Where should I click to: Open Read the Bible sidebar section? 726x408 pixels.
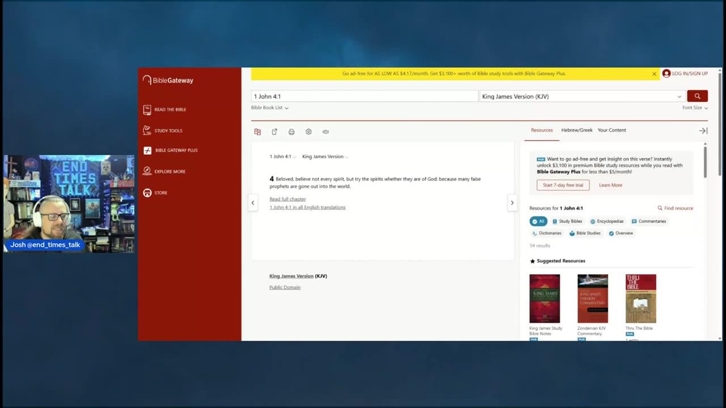(164, 109)
